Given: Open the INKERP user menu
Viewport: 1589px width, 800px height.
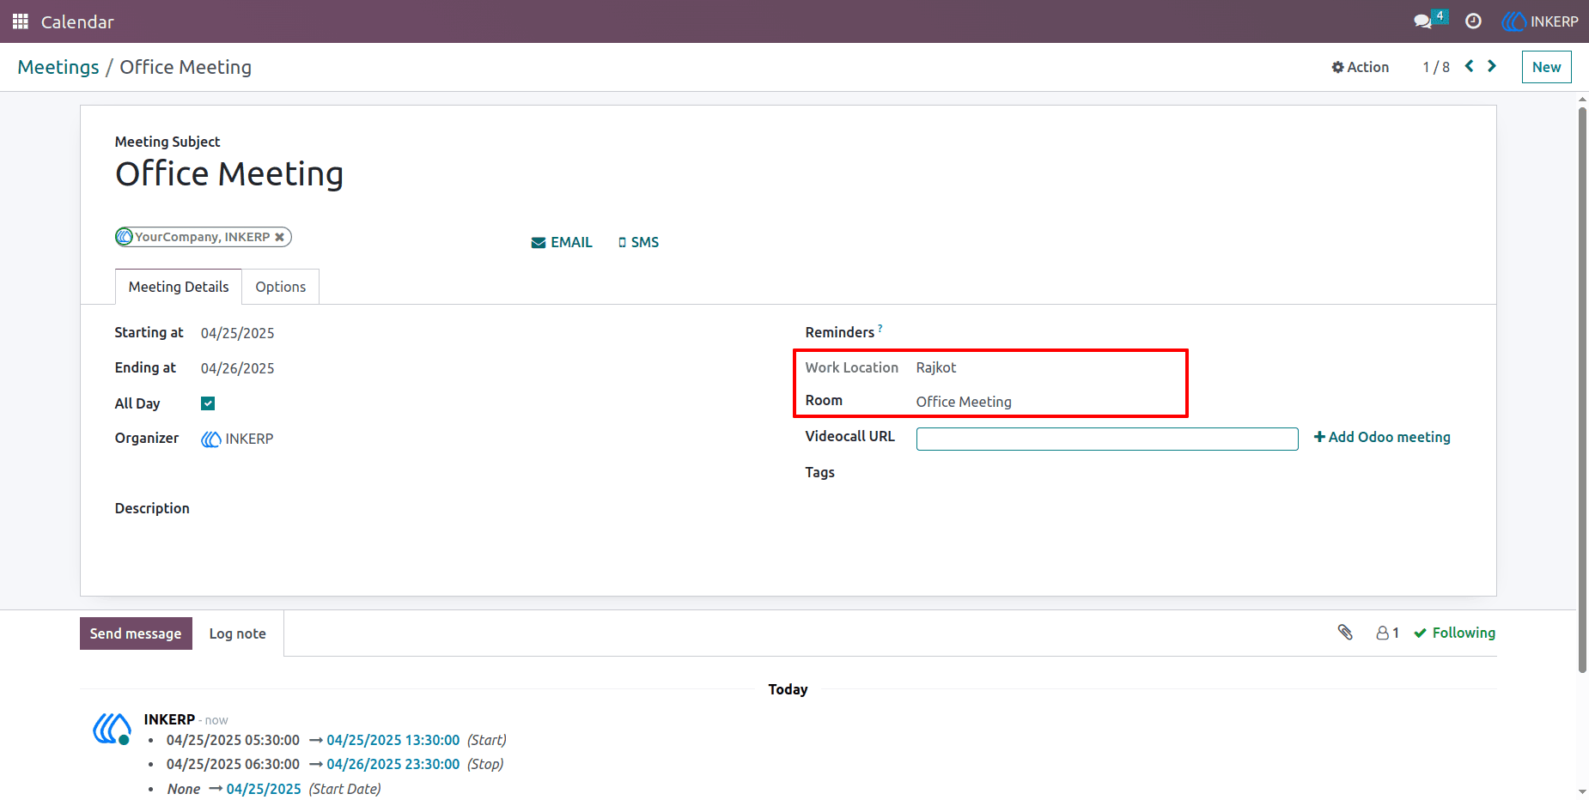Looking at the screenshot, I should click(x=1540, y=21).
